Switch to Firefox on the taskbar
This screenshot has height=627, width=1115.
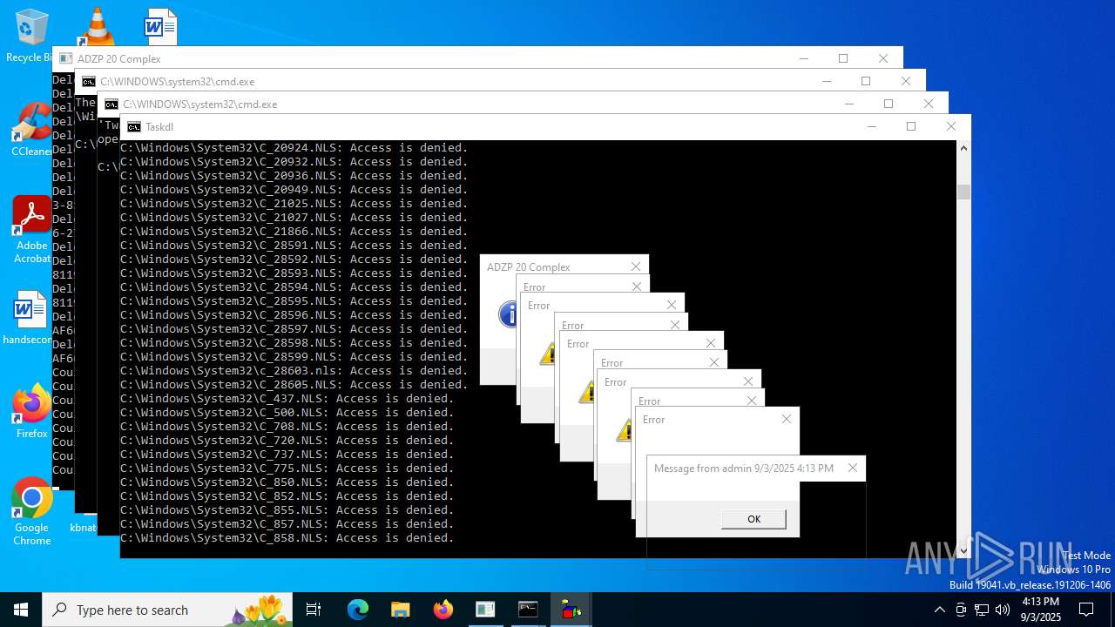point(443,610)
